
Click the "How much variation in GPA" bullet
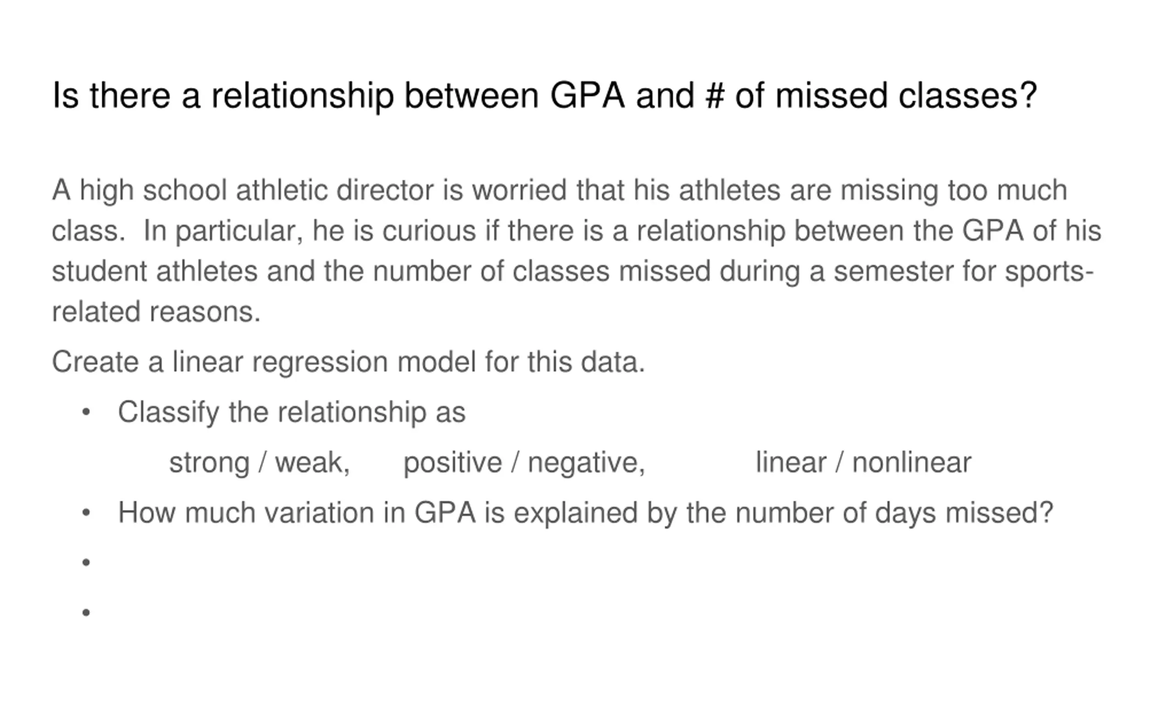pyautogui.click(x=585, y=513)
